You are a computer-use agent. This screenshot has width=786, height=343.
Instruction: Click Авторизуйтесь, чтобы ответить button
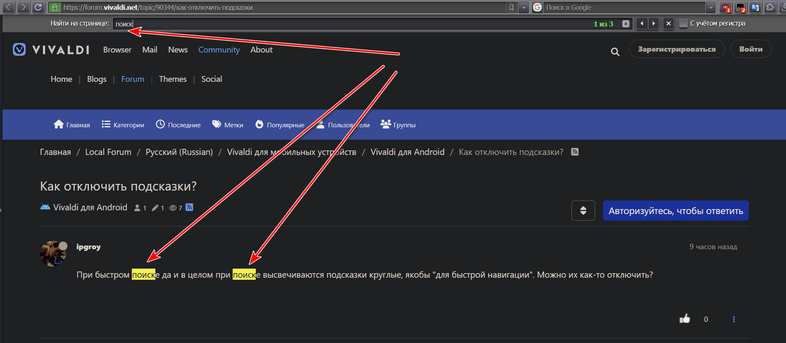[676, 210]
